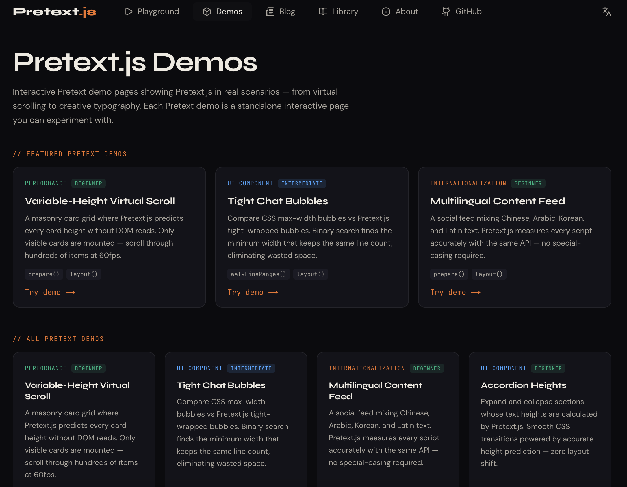This screenshot has width=627, height=487.
Task: Click arrow next to Tight Chat Bubbles Try demo
Action: [273, 292]
